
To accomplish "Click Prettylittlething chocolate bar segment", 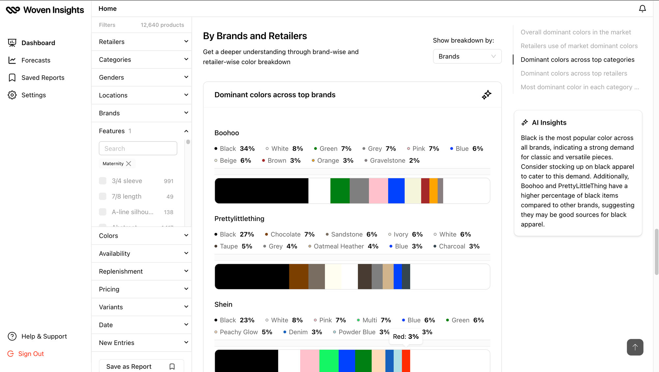I will pos(299,277).
